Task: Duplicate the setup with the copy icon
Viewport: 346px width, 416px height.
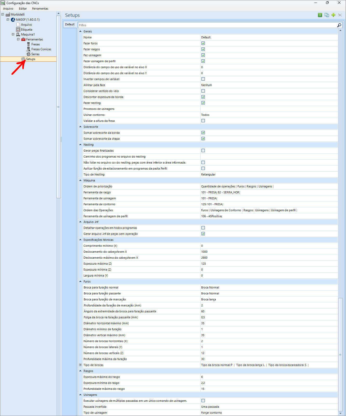Action: coord(327,15)
